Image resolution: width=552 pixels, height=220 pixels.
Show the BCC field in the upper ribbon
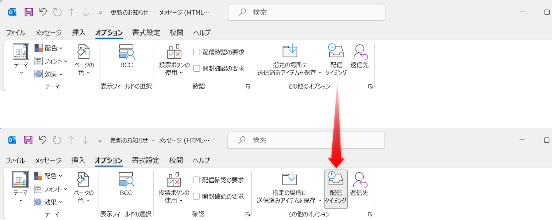pyautogui.click(x=126, y=56)
